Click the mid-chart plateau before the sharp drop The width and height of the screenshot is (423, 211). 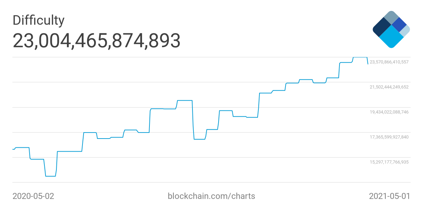click(x=184, y=101)
